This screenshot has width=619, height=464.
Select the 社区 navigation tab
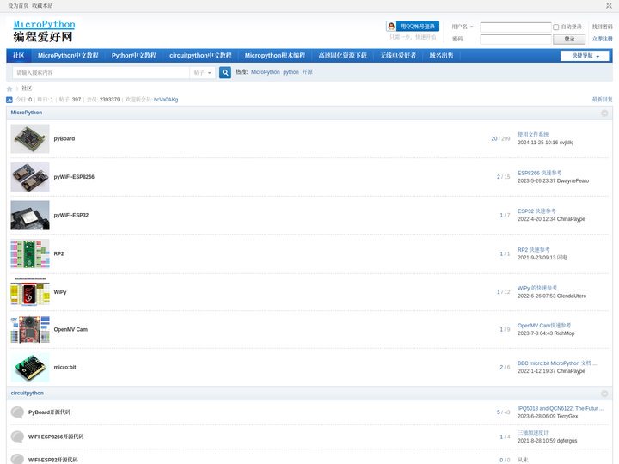click(x=19, y=56)
